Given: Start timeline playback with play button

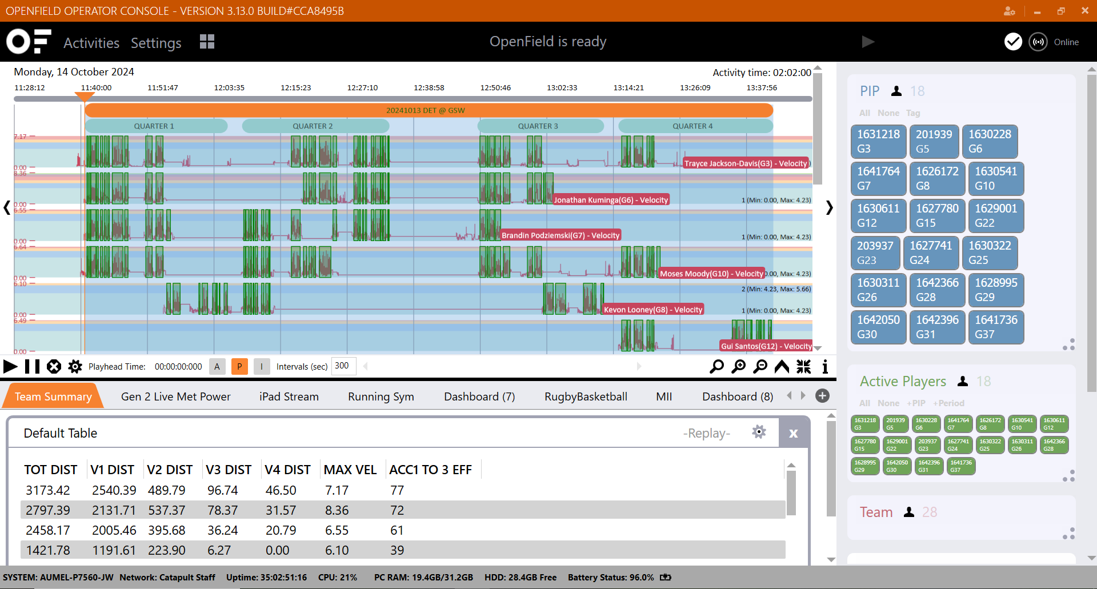Looking at the screenshot, I should [x=10, y=366].
